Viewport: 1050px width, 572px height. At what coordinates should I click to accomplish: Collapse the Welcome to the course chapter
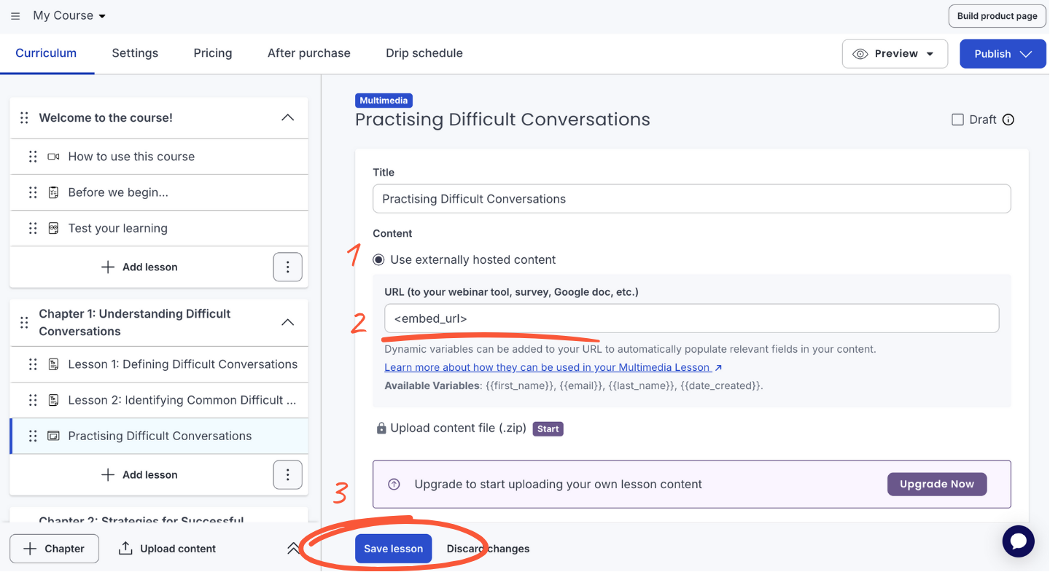(x=288, y=118)
